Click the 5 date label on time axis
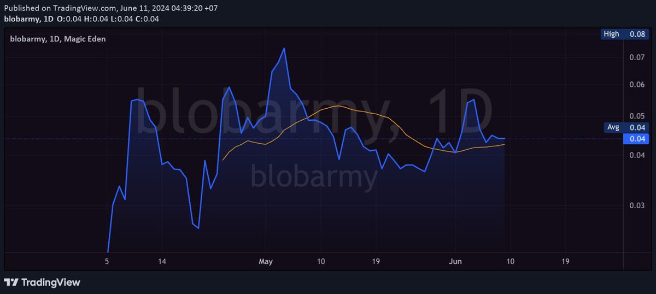Viewport: 656px width, 294px height. click(x=107, y=261)
